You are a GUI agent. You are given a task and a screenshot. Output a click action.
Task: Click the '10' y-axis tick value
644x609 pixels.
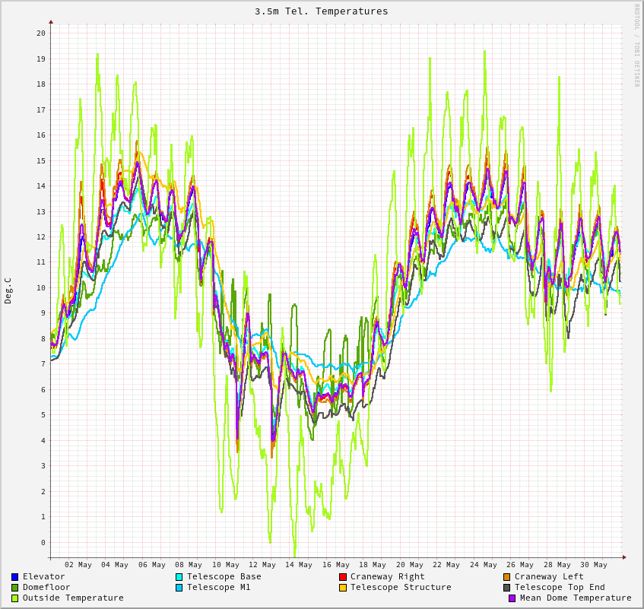click(40, 288)
